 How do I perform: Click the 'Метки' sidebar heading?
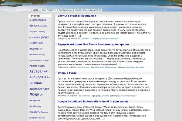[x=35, y=16]
